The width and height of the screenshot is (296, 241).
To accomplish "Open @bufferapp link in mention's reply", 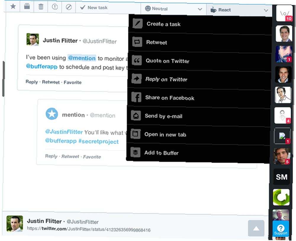I will [x=61, y=141].
